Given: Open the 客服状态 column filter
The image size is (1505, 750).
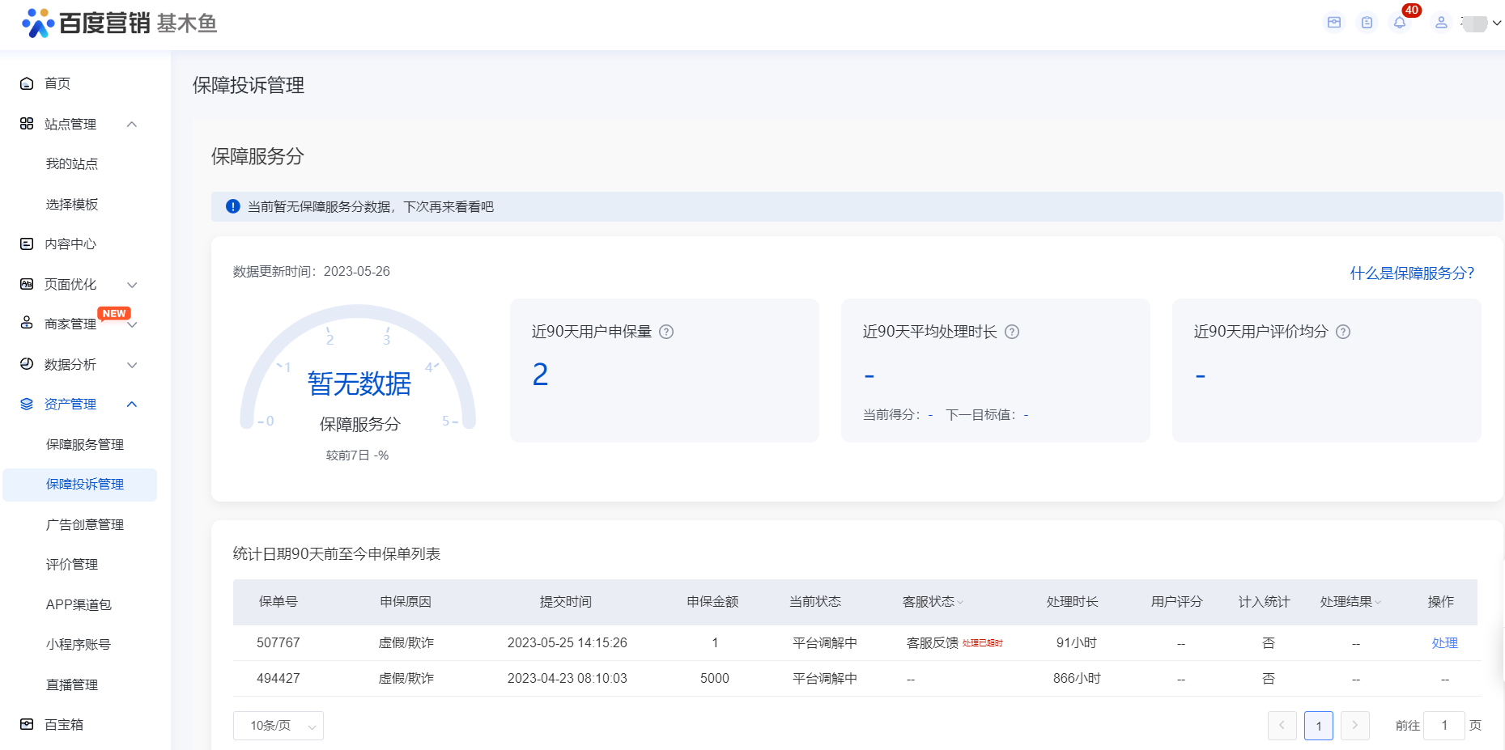Looking at the screenshot, I should tap(960, 602).
